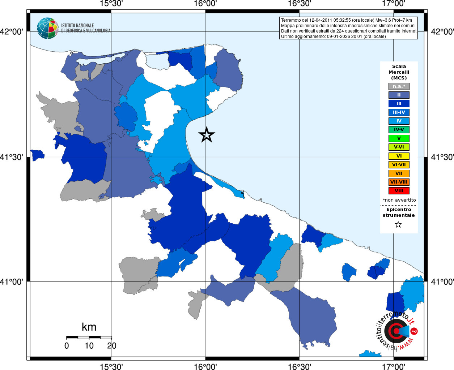The width and height of the screenshot is (454, 370).
Task: Select the yellow VI intensity swatch
Action: (x=399, y=156)
